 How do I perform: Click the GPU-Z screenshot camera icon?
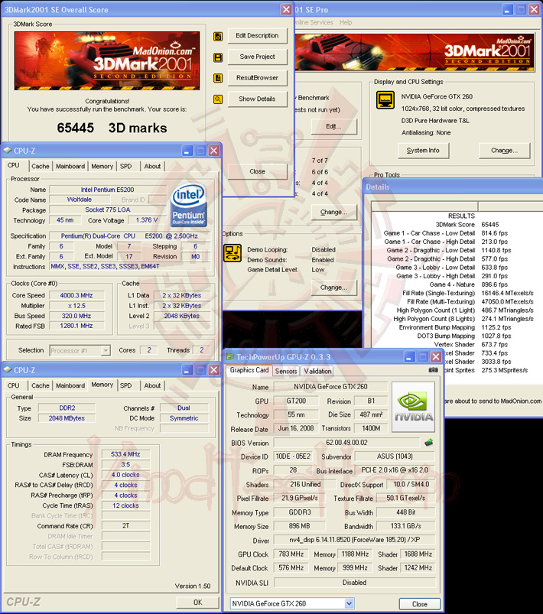click(434, 369)
